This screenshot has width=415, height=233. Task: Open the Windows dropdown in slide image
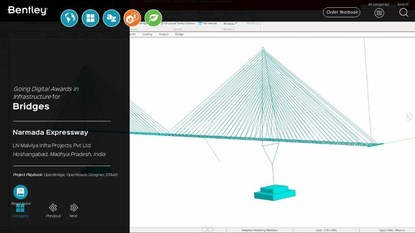coord(230,23)
